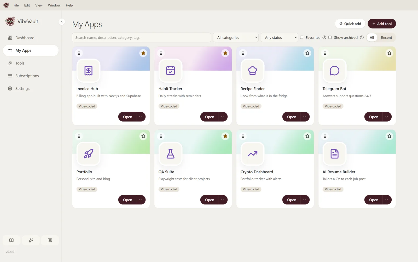Click the Vibe-coded tag on Portfolio card
The height and width of the screenshot is (262, 418).
(87, 189)
